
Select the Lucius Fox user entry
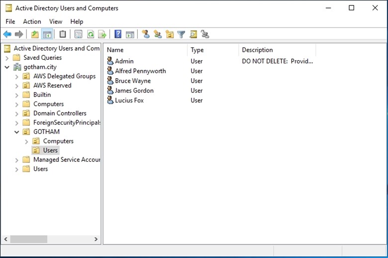point(129,101)
